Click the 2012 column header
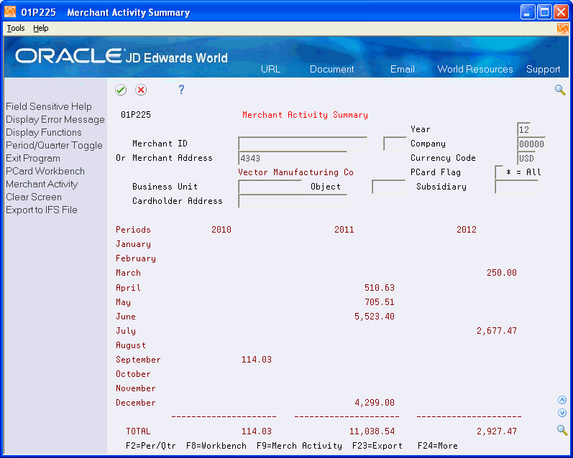Viewport: 573px width, 458px height. point(467,230)
